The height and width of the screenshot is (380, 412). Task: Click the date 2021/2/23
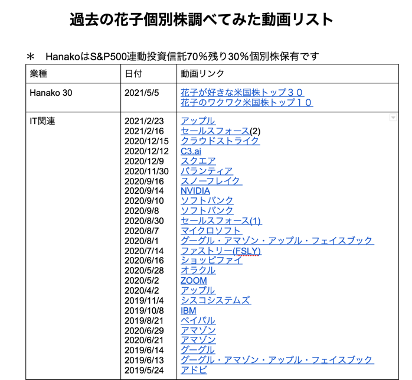(144, 121)
